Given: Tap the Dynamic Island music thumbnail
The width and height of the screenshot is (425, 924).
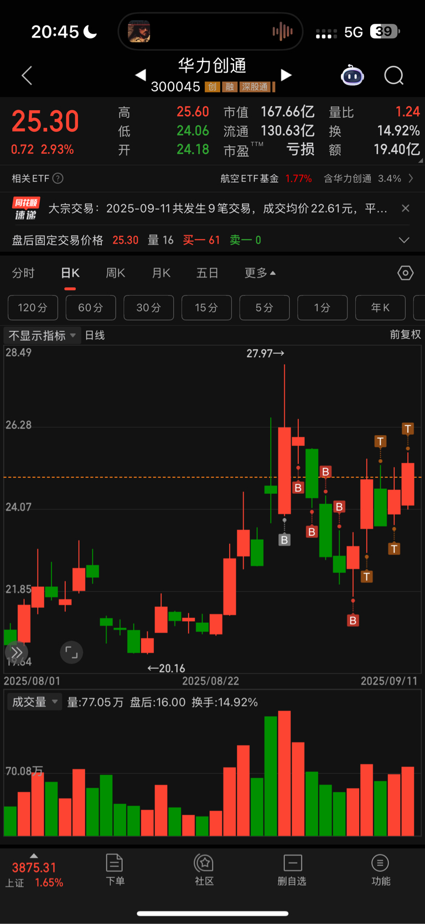Looking at the screenshot, I should (x=139, y=32).
